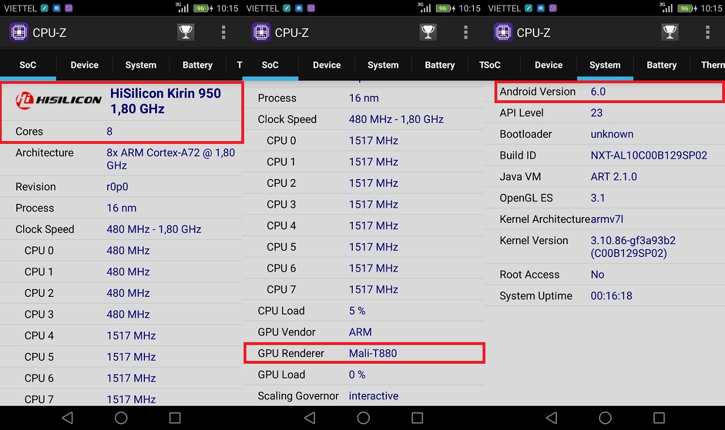Switch to Battery tab on left phone screen
The width and height of the screenshot is (725, 430).
(x=197, y=65)
